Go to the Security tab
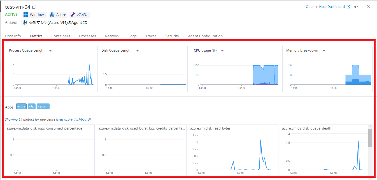The height and width of the screenshot is (180, 377). click(x=172, y=36)
